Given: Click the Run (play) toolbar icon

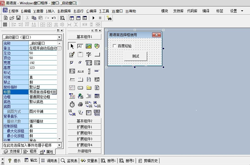Looking at the screenshot, I should tap(94, 18).
